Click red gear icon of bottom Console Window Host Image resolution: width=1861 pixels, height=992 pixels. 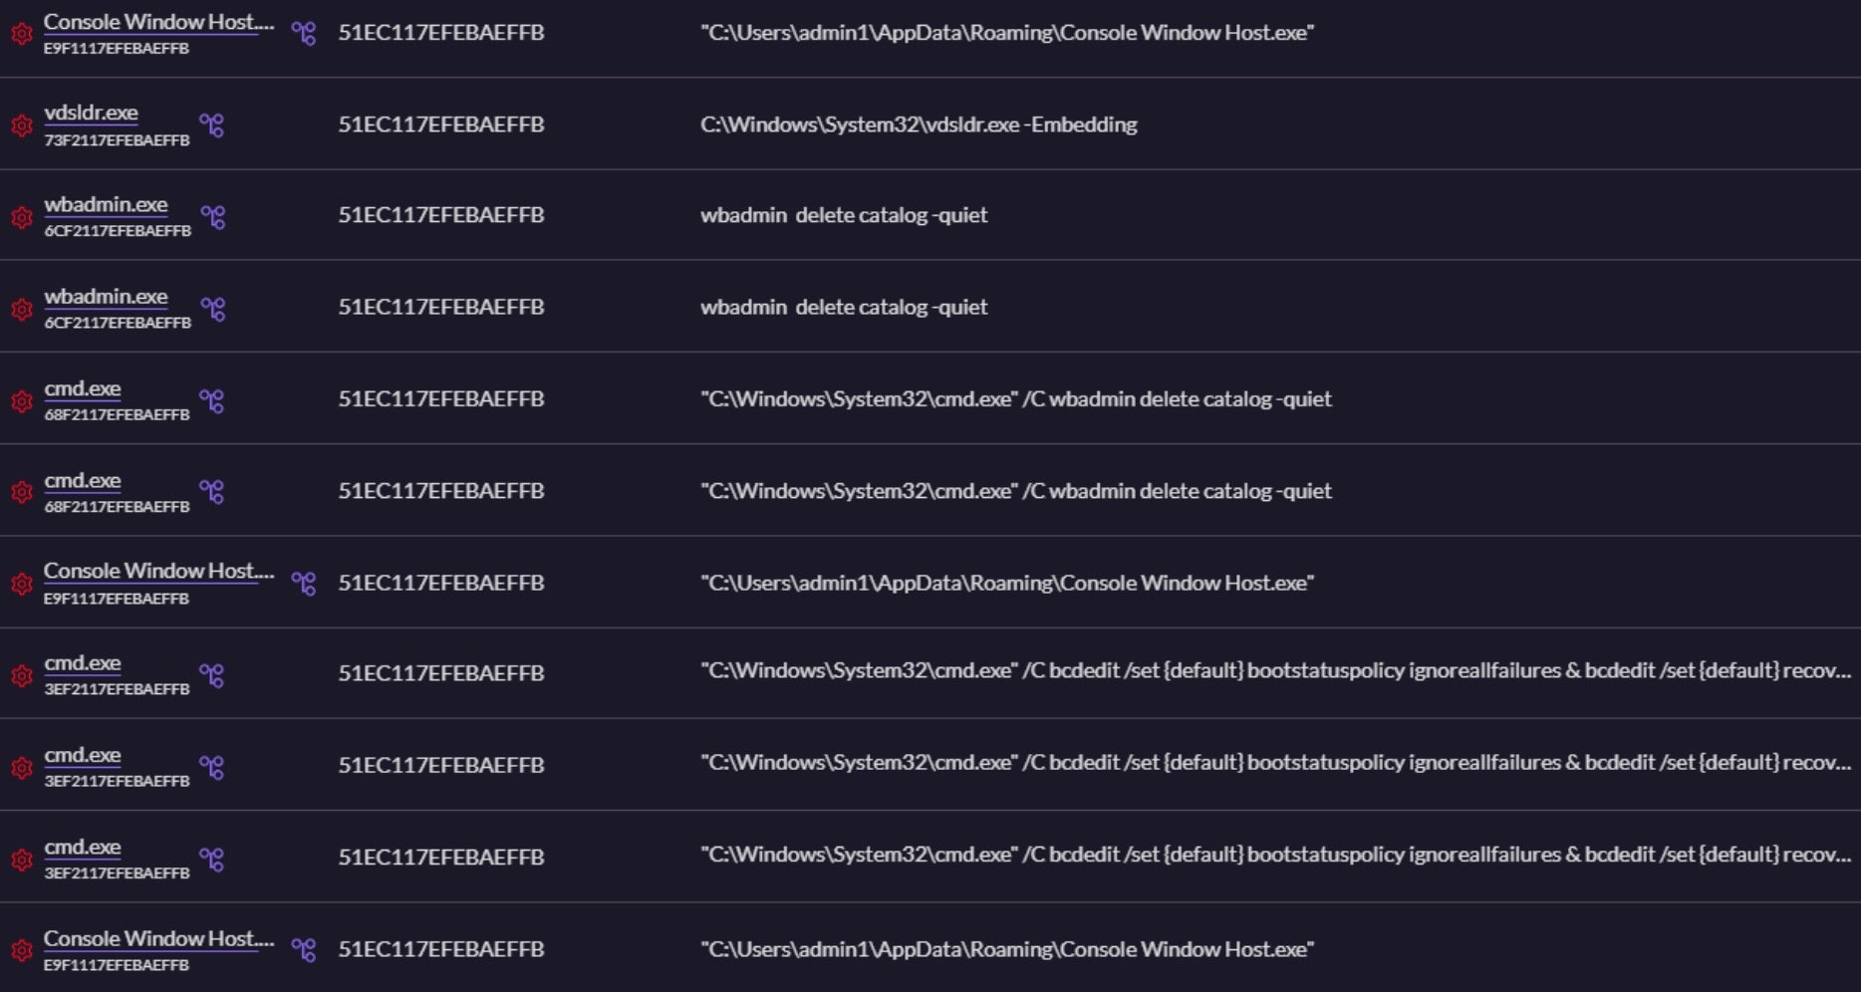21,950
